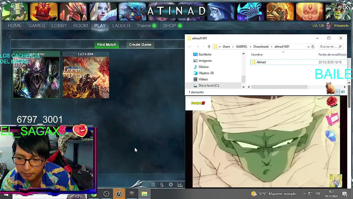
Task: Switch Explorer to details view icon
Action: (x=338, y=92)
